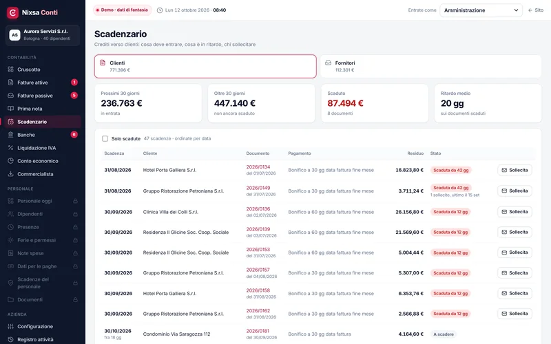The width and height of the screenshot is (551, 344).
Task: Click the Liquidazione IVA percent icon
Action: [x=11, y=148]
